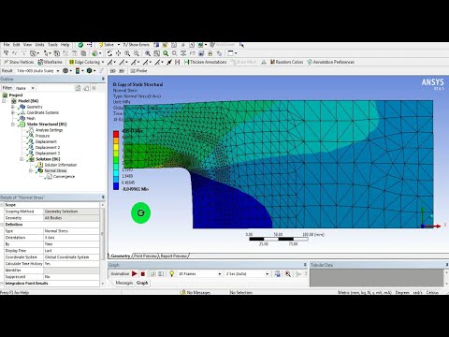The width and height of the screenshot is (449, 337).
Task: Select the Zoom tool
Action: coord(127,53)
